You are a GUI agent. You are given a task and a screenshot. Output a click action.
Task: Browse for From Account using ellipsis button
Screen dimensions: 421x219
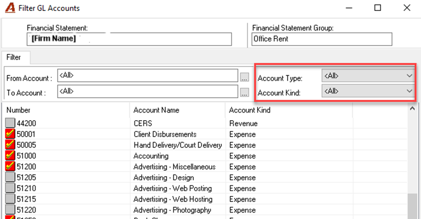(244, 77)
